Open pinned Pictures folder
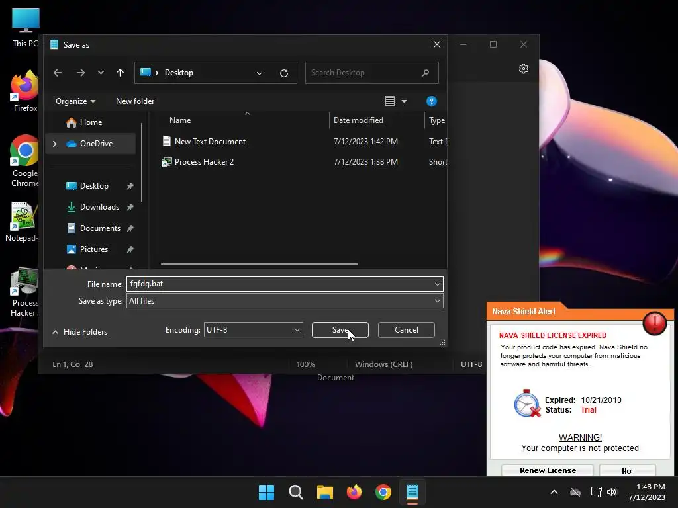 point(94,249)
